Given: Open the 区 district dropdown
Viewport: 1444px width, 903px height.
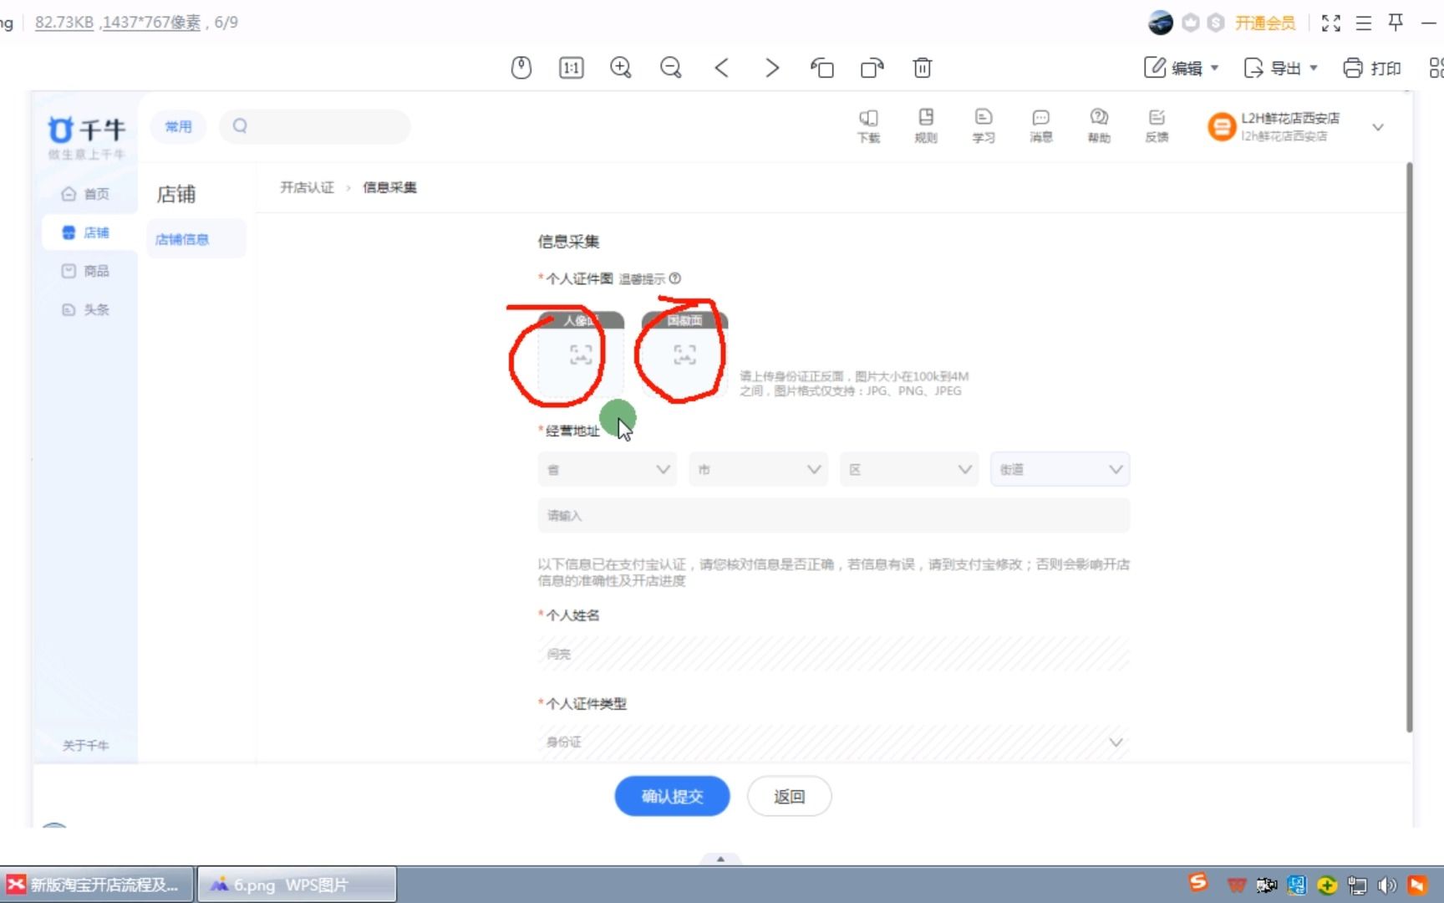Looking at the screenshot, I should (x=909, y=469).
